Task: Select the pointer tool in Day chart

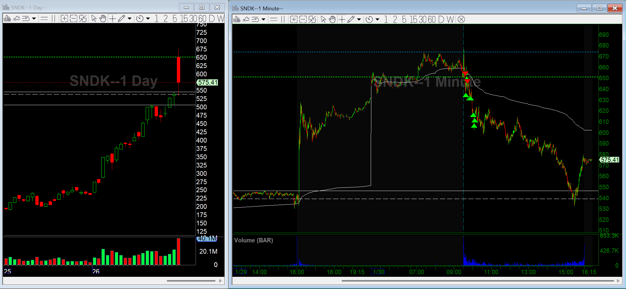Action: pyautogui.click(x=94, y=19)
